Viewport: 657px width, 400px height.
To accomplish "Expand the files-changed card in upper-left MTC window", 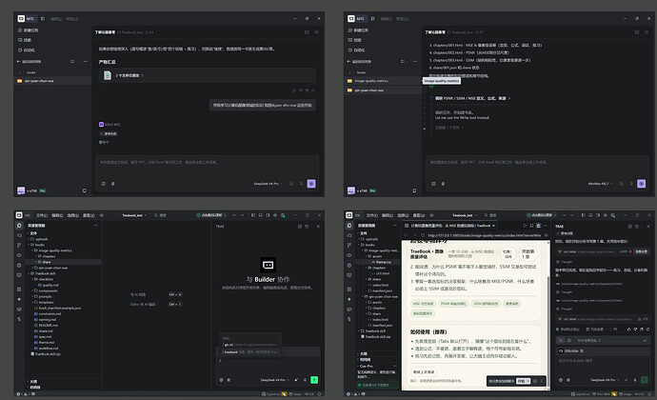I will click(x=208, y=75).
